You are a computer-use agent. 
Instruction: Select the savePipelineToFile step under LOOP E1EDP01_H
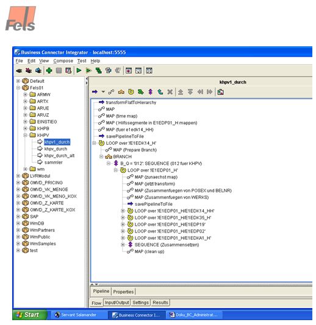(x=154, y=204)
